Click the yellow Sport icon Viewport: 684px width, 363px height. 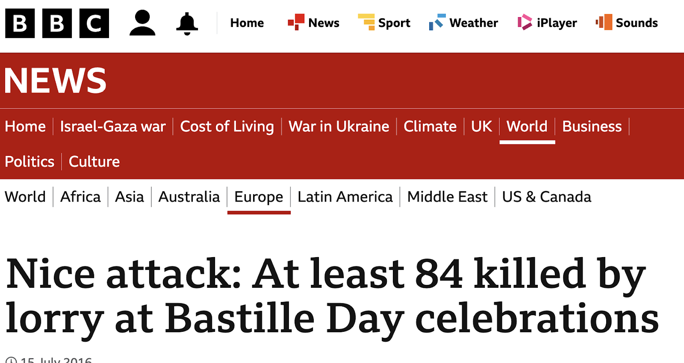coord(366,22)
